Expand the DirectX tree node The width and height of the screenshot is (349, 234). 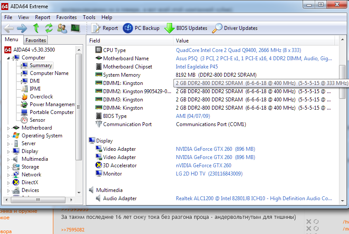[x=9, y=182]
